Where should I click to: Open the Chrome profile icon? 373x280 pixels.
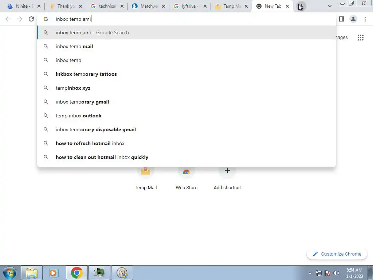tap(353, 19)
